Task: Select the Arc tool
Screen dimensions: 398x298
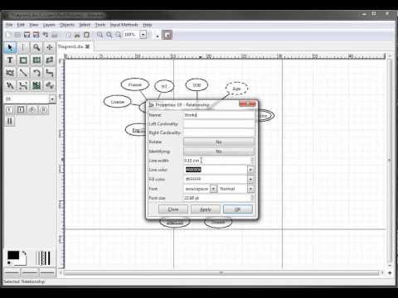Action: click(x=36, y=73)
